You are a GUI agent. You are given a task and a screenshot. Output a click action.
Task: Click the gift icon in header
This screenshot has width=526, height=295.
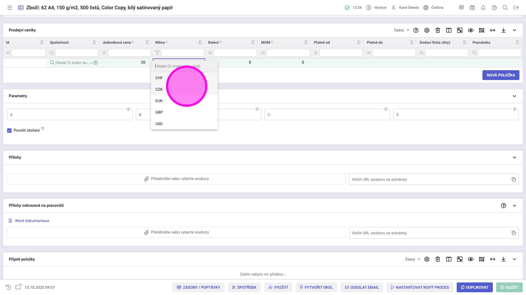pyautogui.click(x=472, y=8)
